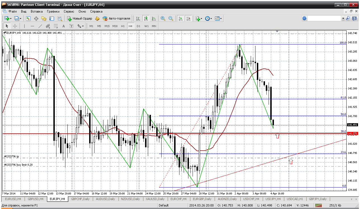Open the Вставка menu

[x=37, y=11]
